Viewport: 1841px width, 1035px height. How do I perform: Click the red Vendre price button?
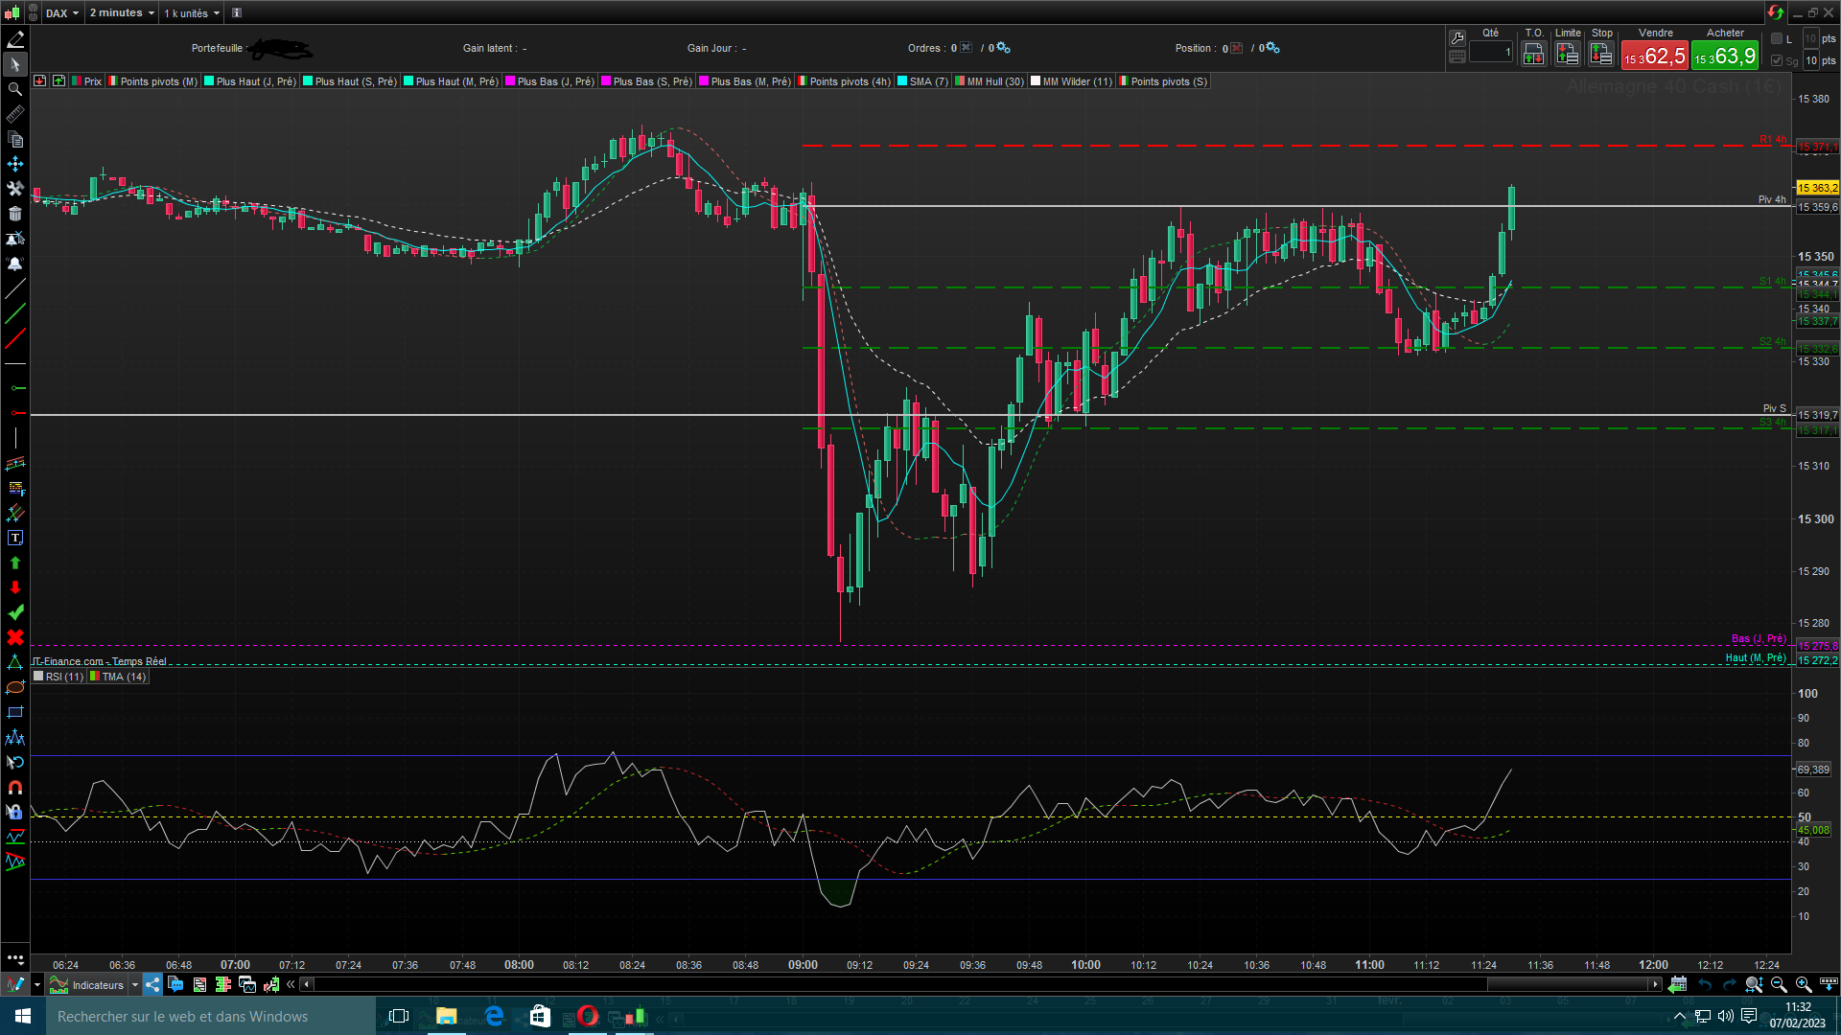[x=1655, y=57]
